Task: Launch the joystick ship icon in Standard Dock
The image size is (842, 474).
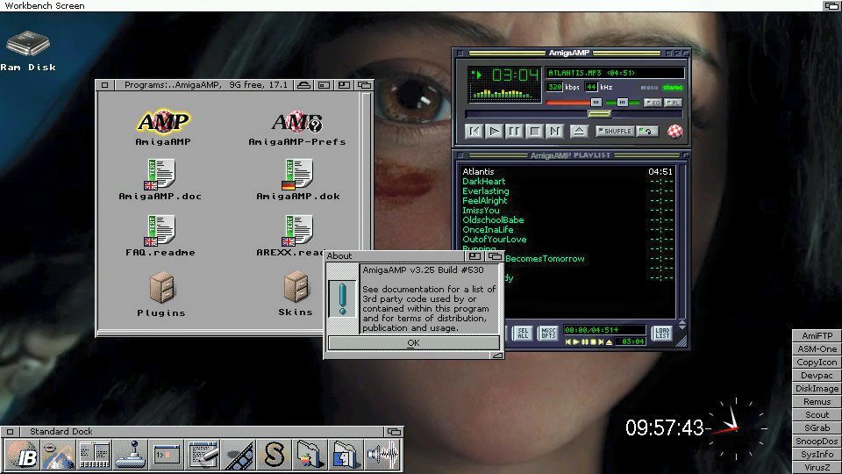Action: point(131,454)
